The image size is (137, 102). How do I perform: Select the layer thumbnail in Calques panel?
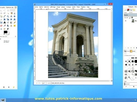pyautogui.click(x=133, y=21)
